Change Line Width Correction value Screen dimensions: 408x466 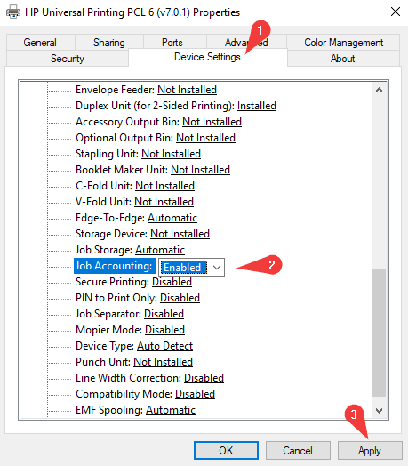pyautogui.click(x=204, y=378)
